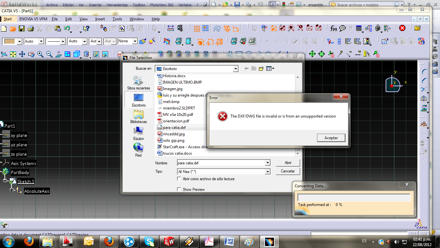440x248 pixels.
Task: Go to Equipo in places bar
Action: pyautogui.click(x=138, y=133)
